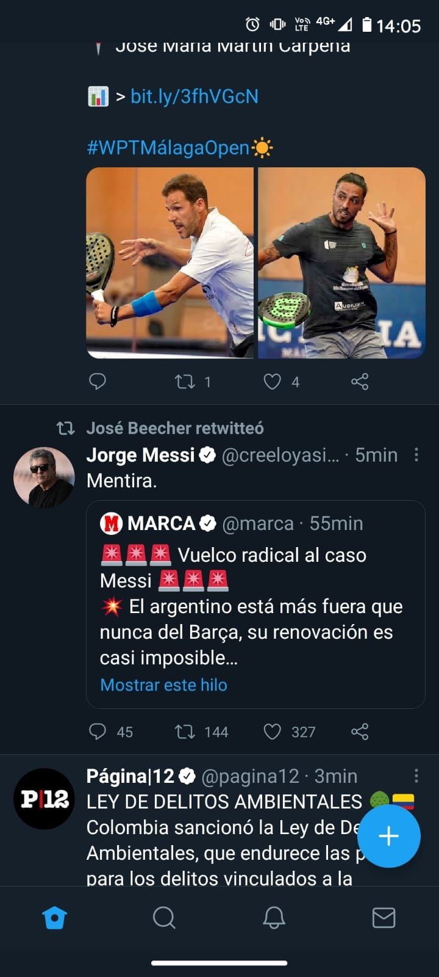Viewport: 439px width, 977px height.
Task: Open Jorge Messi's profile avatar
Action: (x=44, y=478)
